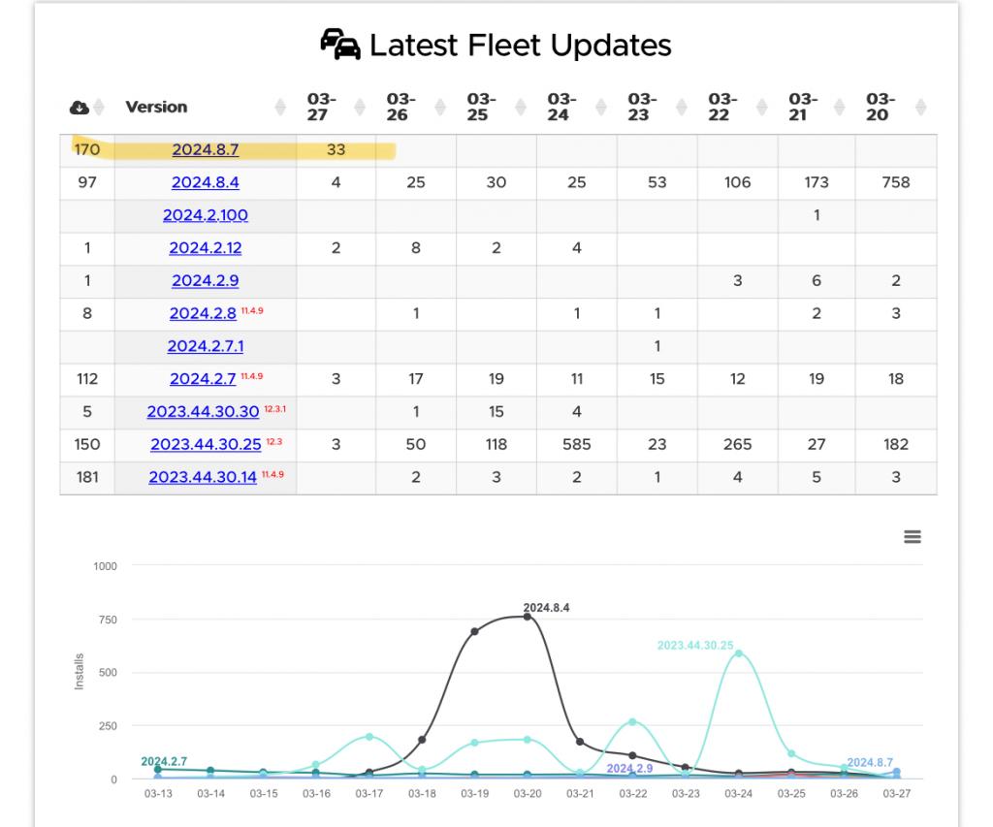Click the 03-13 x-axis label
This screenshot has width=993, height=827.
point(158,793)
